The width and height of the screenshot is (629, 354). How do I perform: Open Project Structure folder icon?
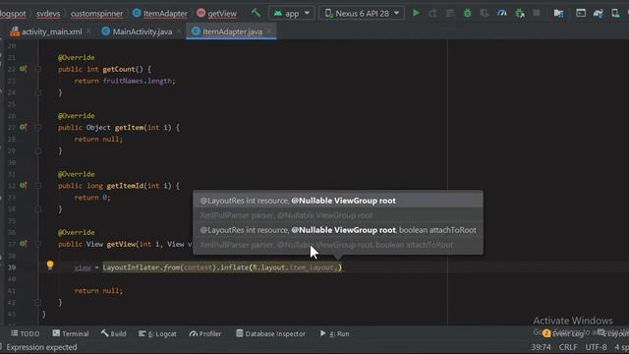558,13
